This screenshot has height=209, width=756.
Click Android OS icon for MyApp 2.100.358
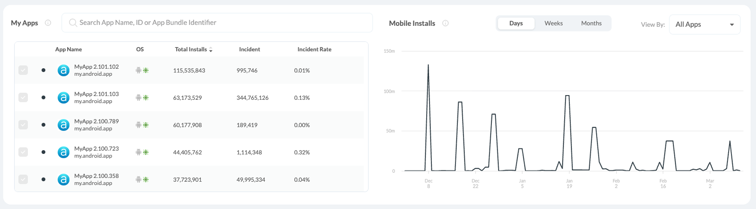tap(138, 180)
